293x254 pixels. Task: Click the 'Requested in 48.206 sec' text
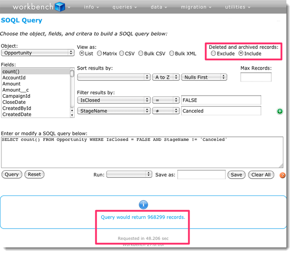[143, 238]
